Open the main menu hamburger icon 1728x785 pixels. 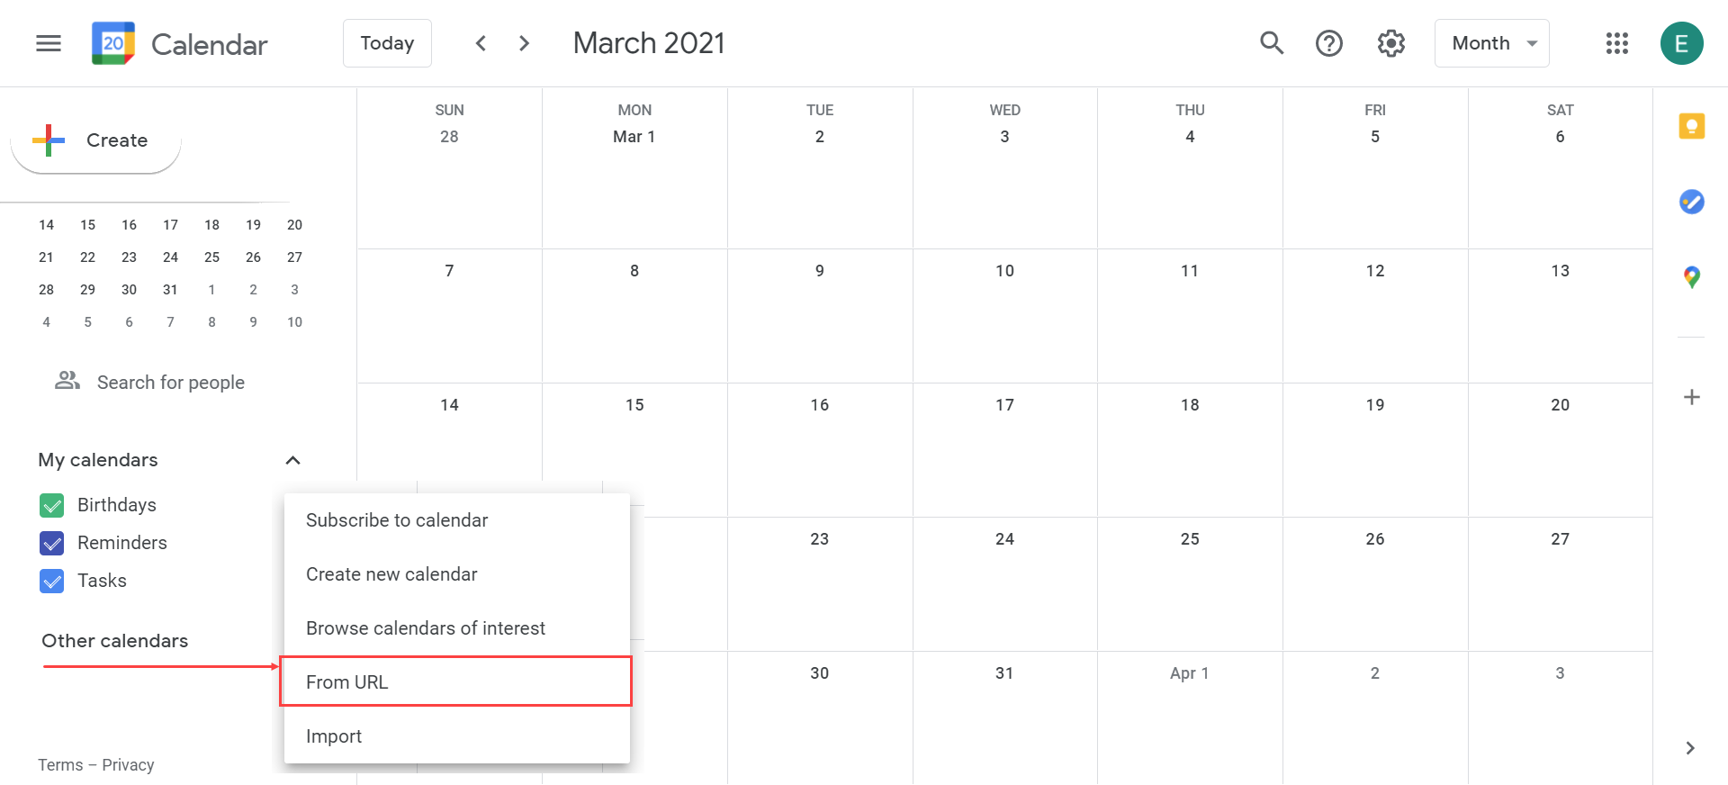49,43
